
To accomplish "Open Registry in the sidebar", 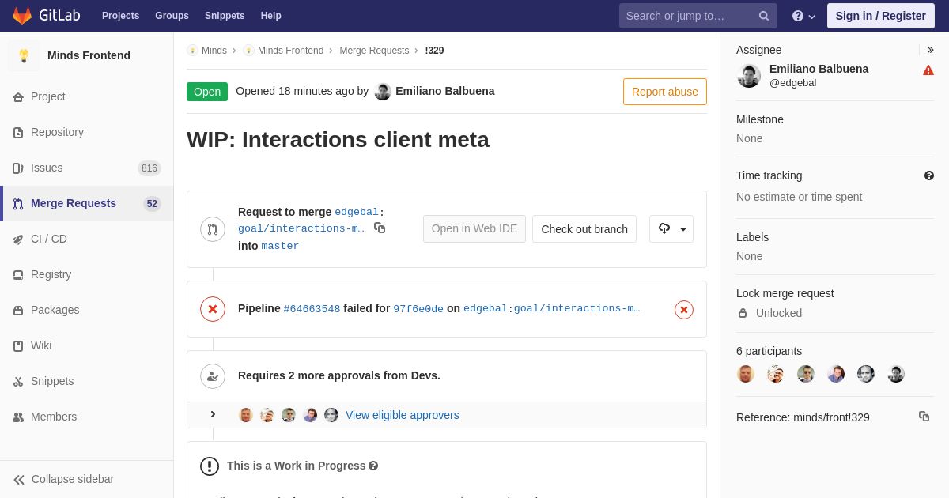I will coord(87,274).
